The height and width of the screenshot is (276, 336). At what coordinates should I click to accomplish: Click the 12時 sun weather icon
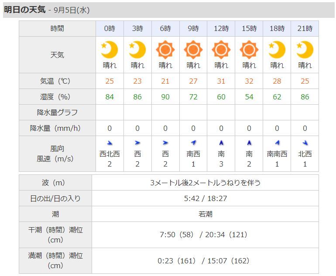[221, 50]
